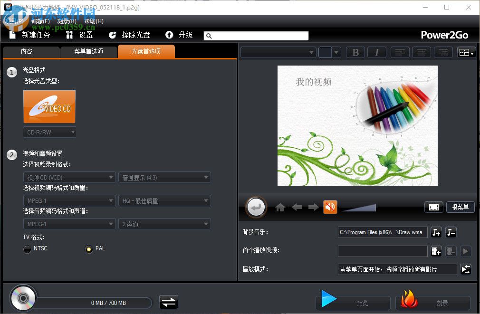Go to previous menu page arrow
The width and height of the screenshot is (480, 314).
click(297, 207)
